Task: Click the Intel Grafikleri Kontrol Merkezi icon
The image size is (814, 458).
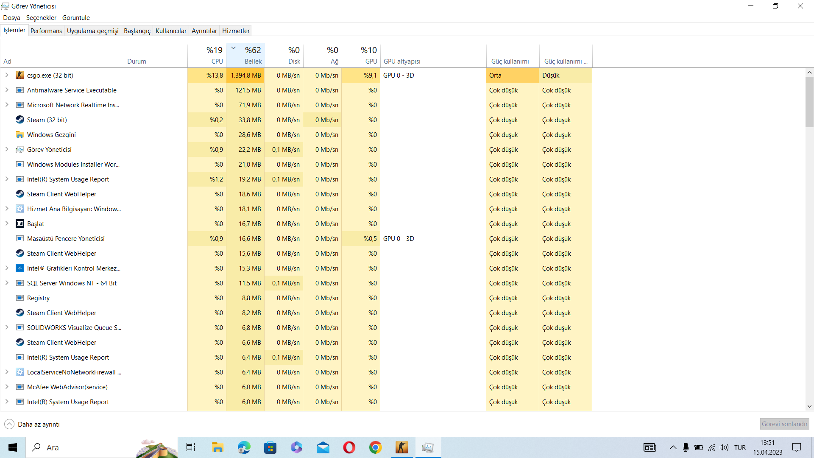Action: [x=20, y=268]
